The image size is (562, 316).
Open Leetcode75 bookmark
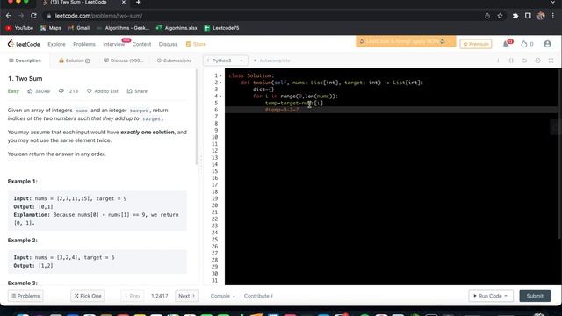[x=221, y=28]
